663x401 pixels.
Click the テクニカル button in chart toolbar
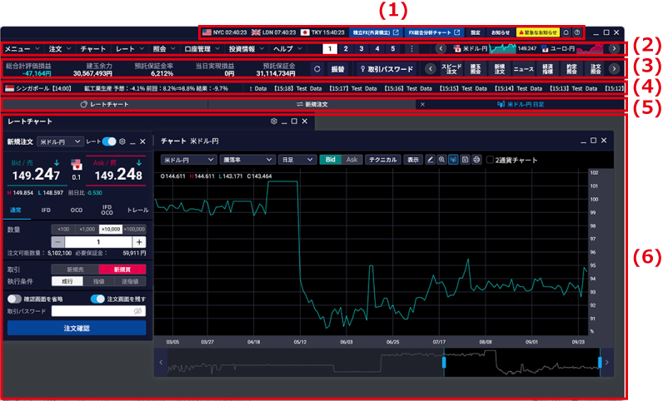383,160
